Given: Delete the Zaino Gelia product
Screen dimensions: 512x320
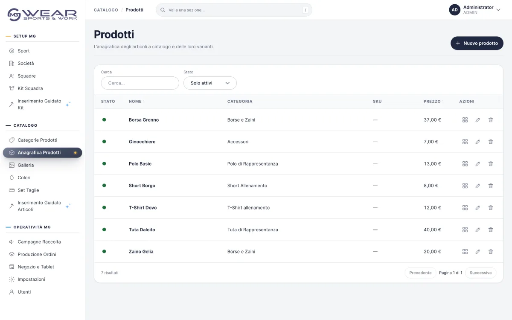Looking at the screenshot, I should pyautogui.click(x=491, y=252).
